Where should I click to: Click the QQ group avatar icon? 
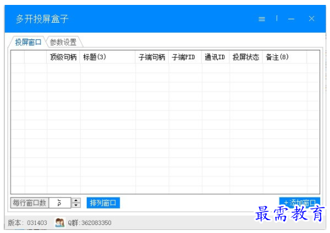click(x=60, y=223)
